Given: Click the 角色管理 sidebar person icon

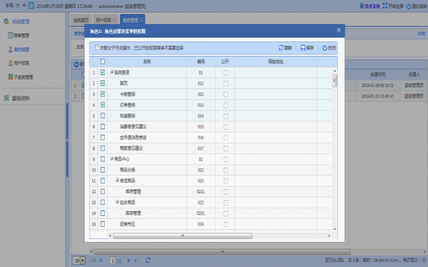Looking at the screenshot, I should (x=10, y=49).
